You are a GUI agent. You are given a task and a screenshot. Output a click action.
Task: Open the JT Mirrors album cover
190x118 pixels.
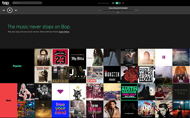[x=78, y=74]
